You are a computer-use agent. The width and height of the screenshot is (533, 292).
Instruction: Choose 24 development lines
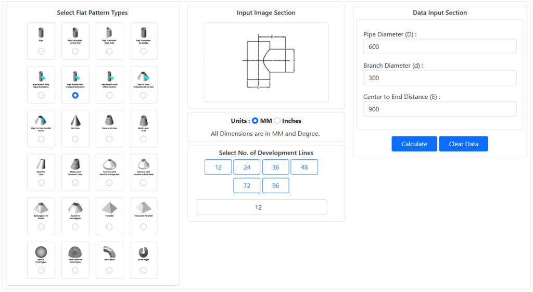click(247, 167)
